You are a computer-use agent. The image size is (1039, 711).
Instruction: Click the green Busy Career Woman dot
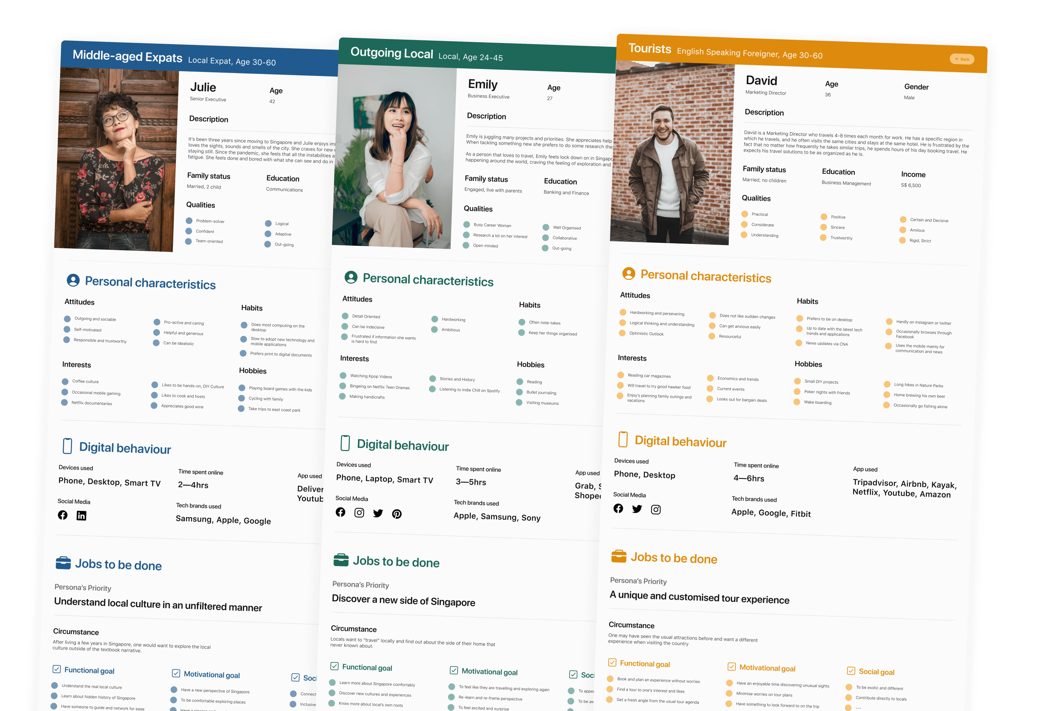tap(467, 225)
